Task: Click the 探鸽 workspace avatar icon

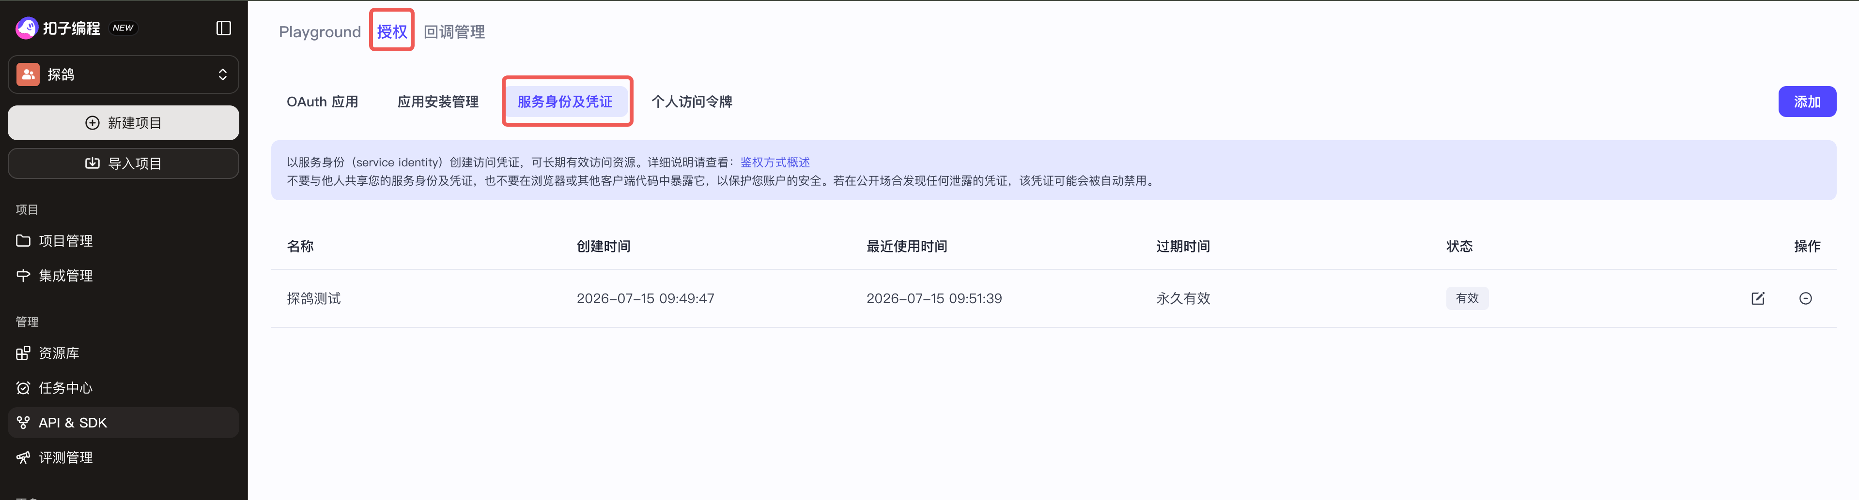Action: pyautogui.click(x=28, y=74)
